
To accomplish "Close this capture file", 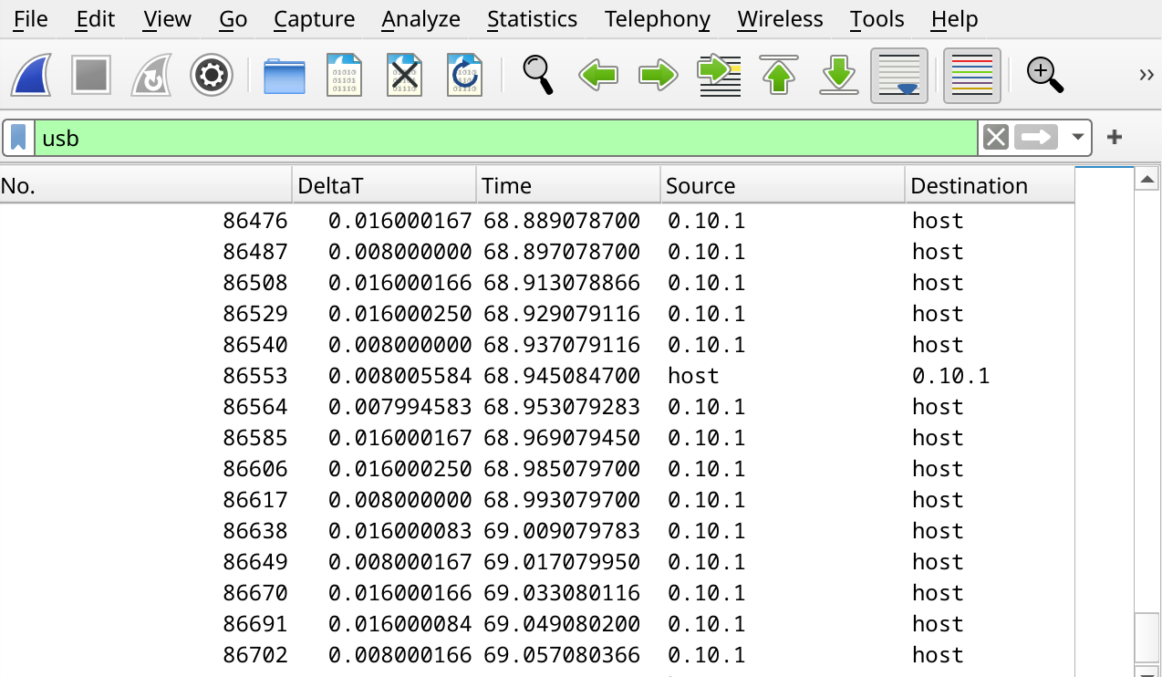I will [x=404, y=76].
